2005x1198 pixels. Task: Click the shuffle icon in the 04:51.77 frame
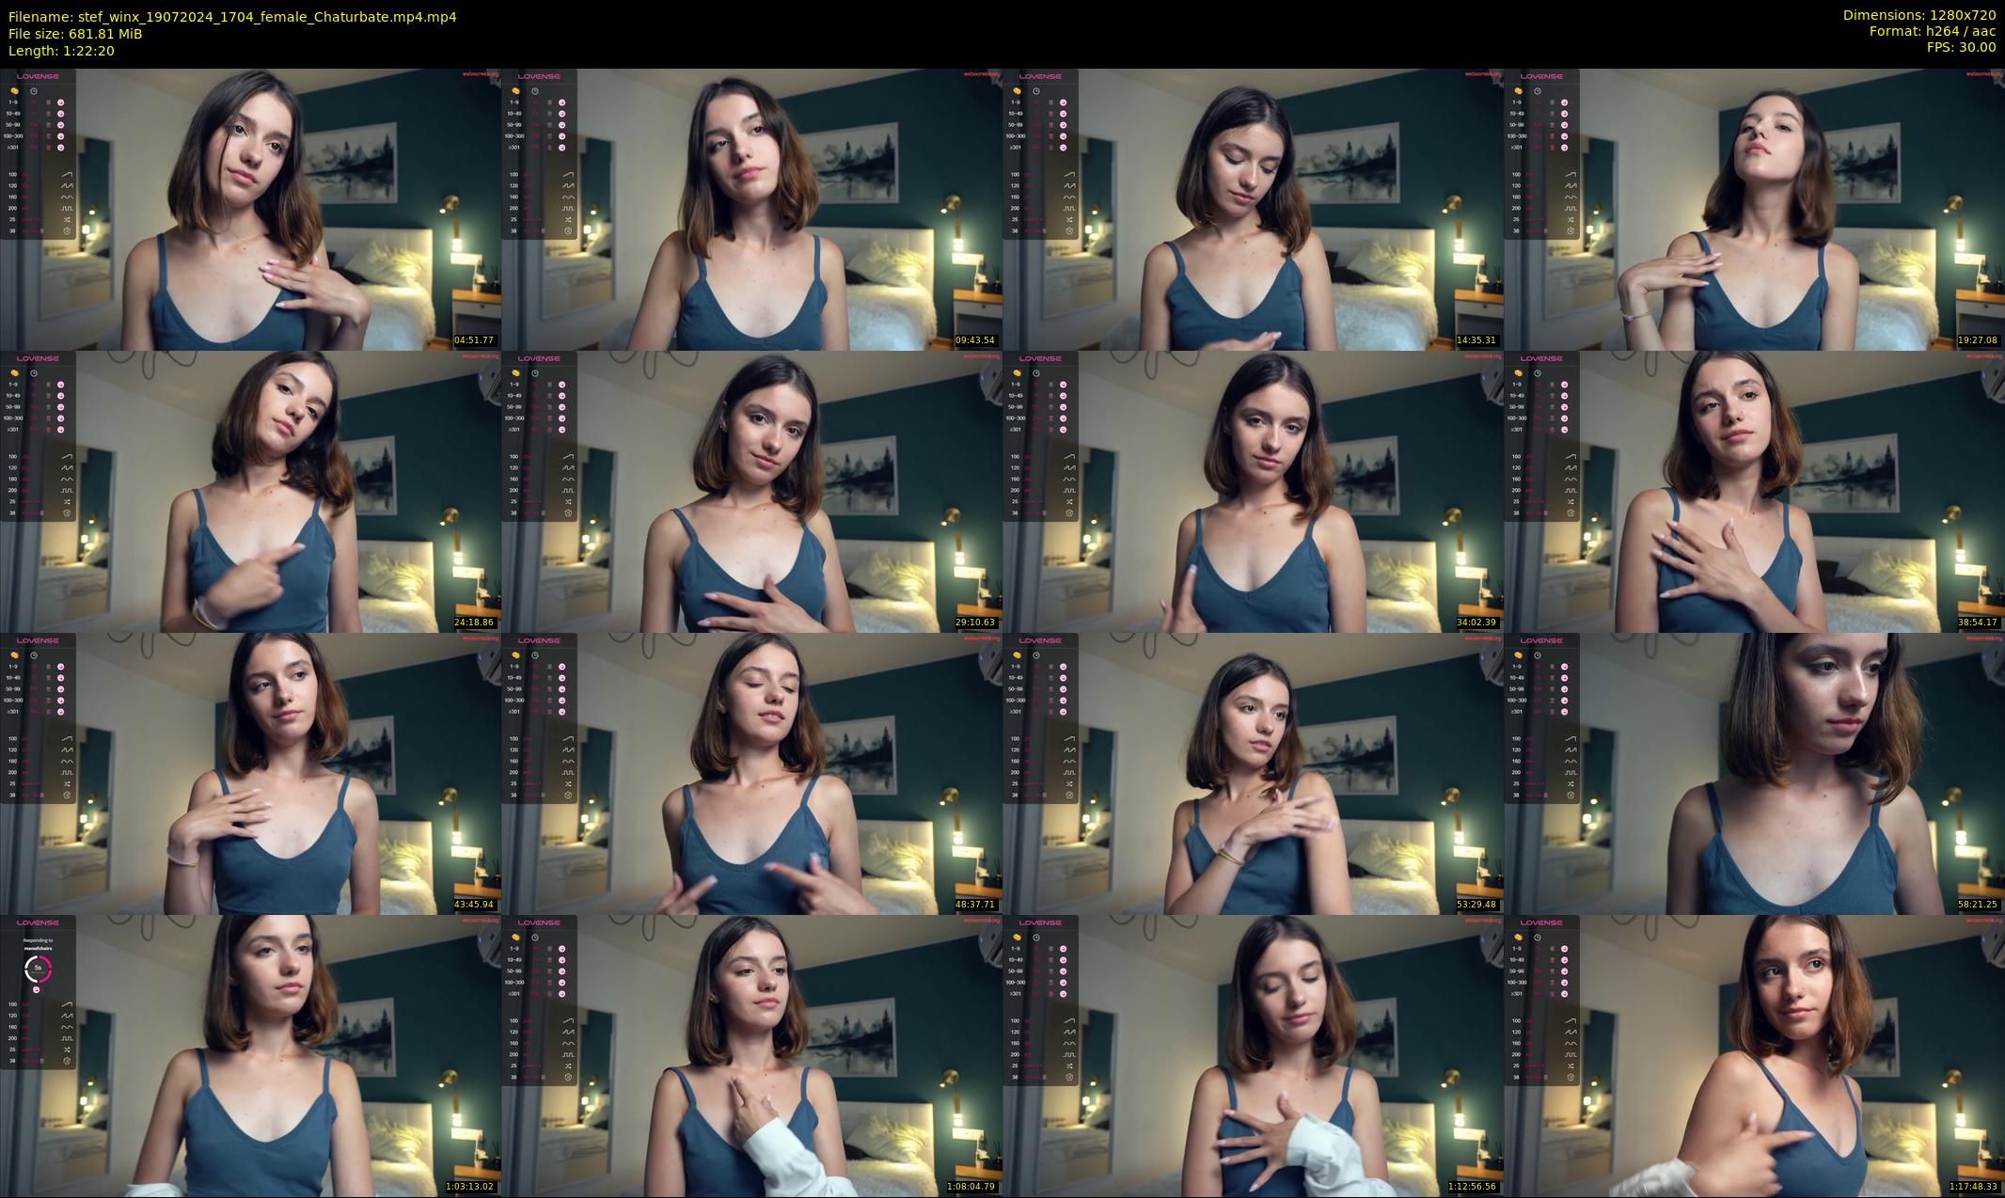(x=68, y=219)
